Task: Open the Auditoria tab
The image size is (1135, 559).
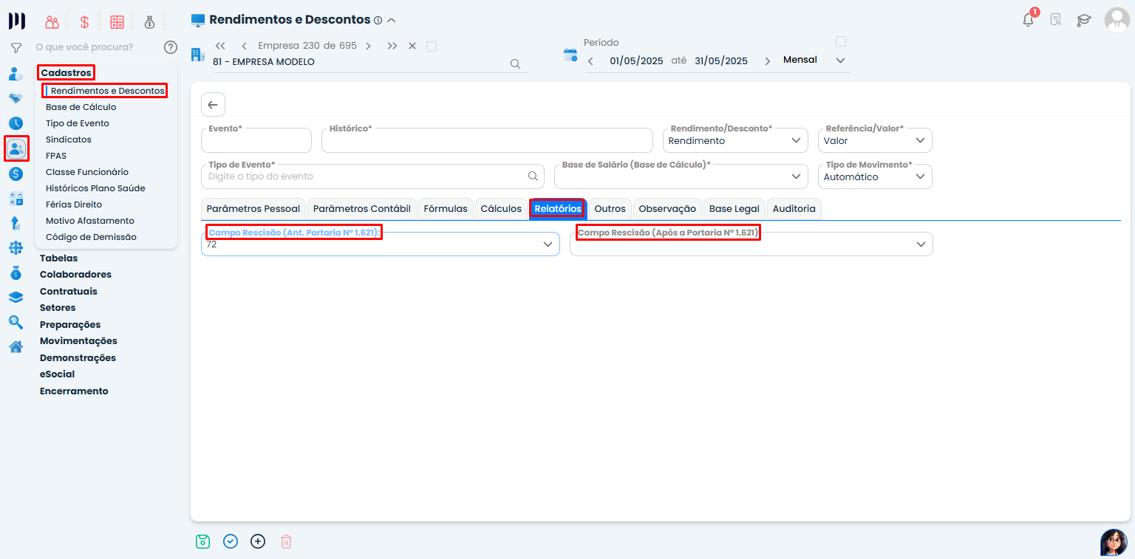Action: (x=794, y=209)
